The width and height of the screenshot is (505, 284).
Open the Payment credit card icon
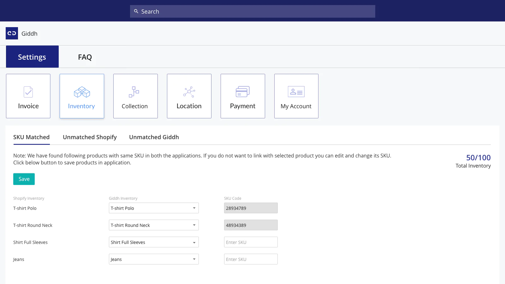[242, 92]
